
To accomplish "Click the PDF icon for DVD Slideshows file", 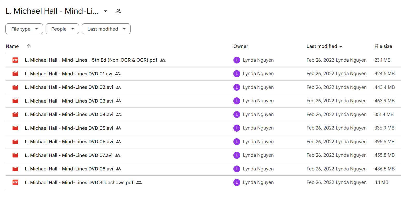I will click(15, 182).
